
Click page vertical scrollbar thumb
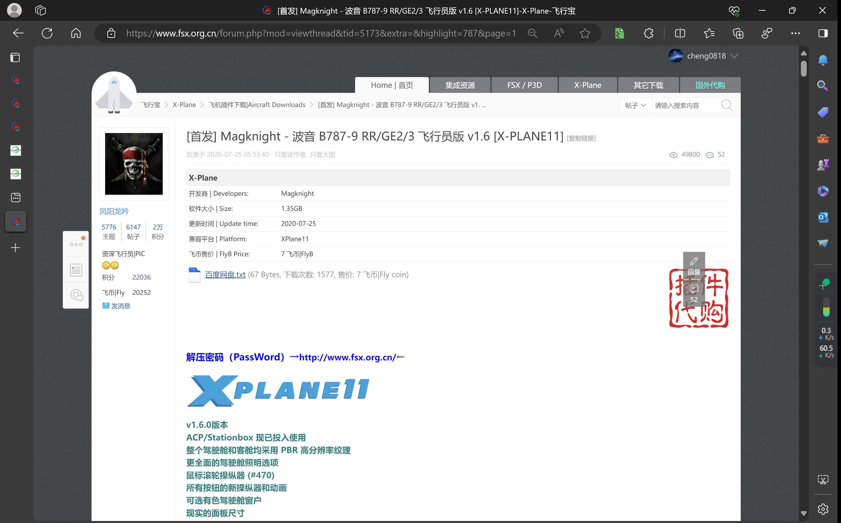[x=804, y=69]
